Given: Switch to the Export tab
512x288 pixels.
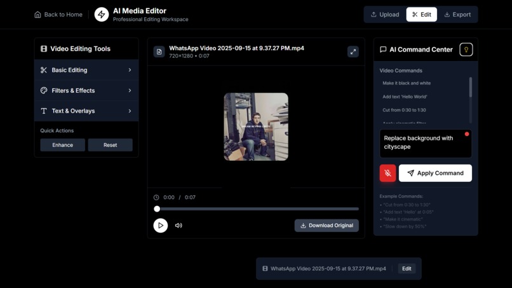Looking at the screenshot, I should click(x=457, y=15).
